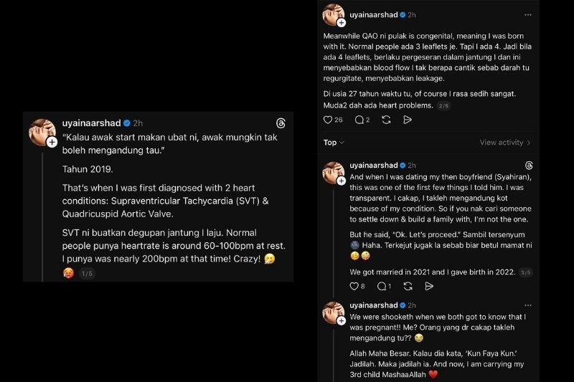Screen dimensions: 574x382
Task: Open the Top sort dropdown
Action: (x=334, y=143)
